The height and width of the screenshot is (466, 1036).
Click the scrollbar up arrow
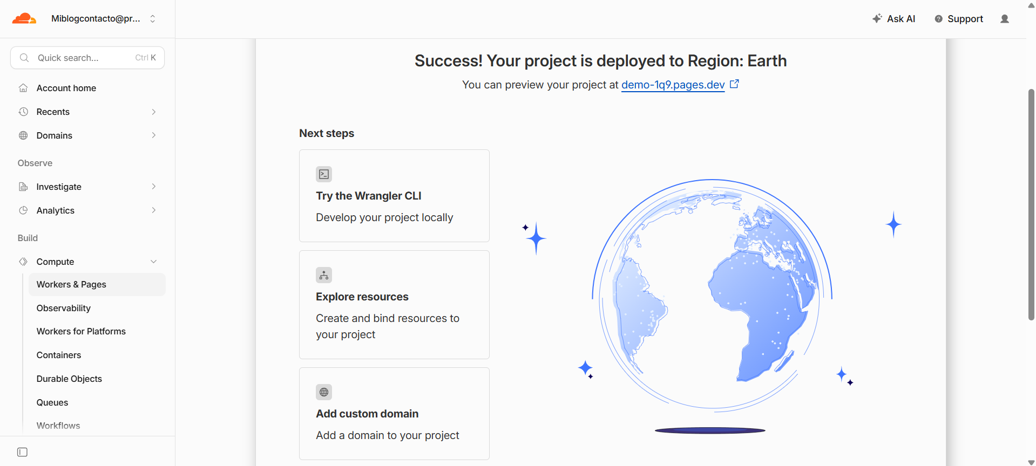point(1031,5)
